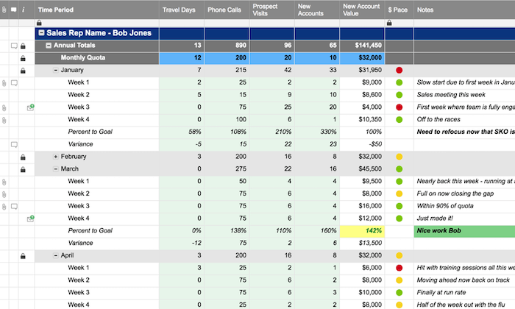Click the comments column header icon
The width and height of the screenshot is (515, 309).
(x=14, y=10)
